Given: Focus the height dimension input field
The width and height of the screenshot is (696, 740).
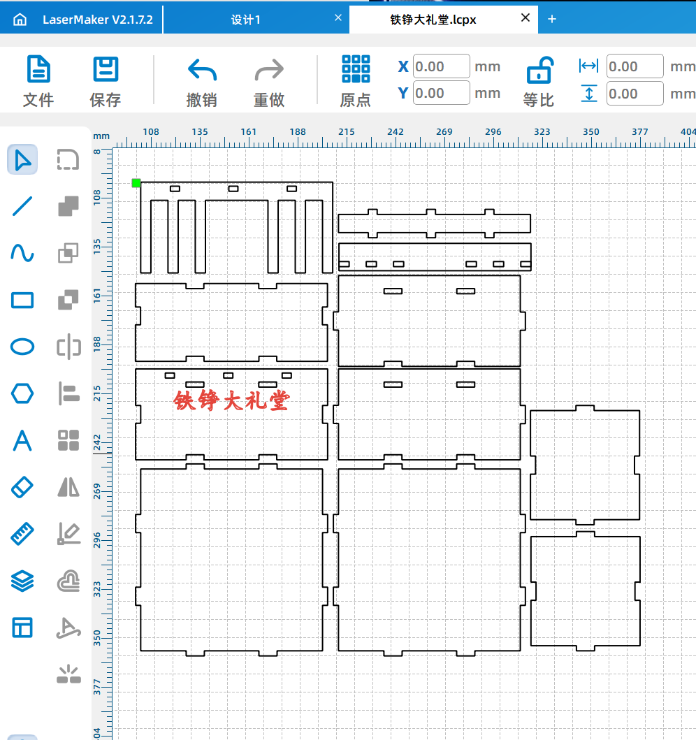Looking at the screenshot, I should (635, 94).
